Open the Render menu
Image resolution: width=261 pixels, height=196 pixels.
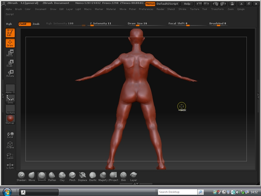[161, 9]
